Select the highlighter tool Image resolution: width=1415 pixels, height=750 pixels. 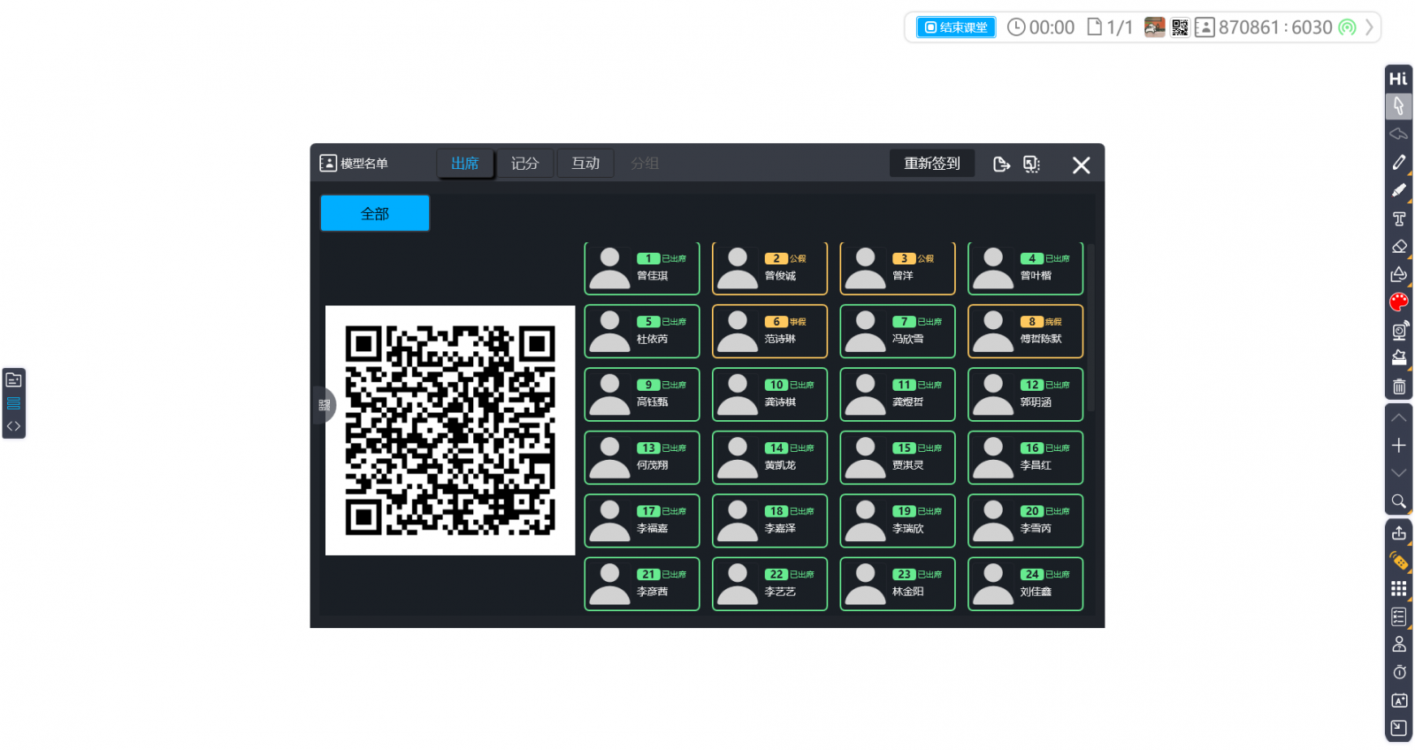pyautogui.click(x=1398, y=190)
